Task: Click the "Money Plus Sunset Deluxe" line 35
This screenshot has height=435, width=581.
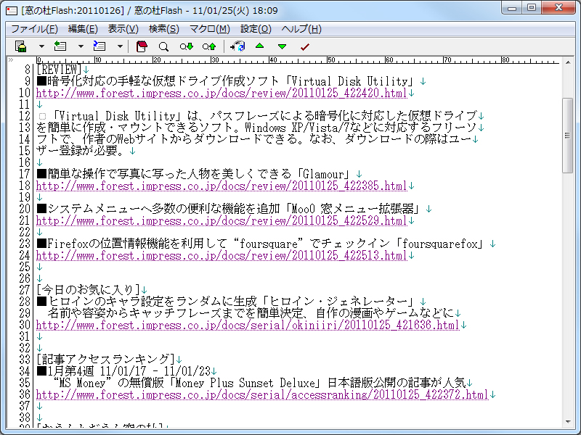Action: pyautogui.click(x=259, y=383)
